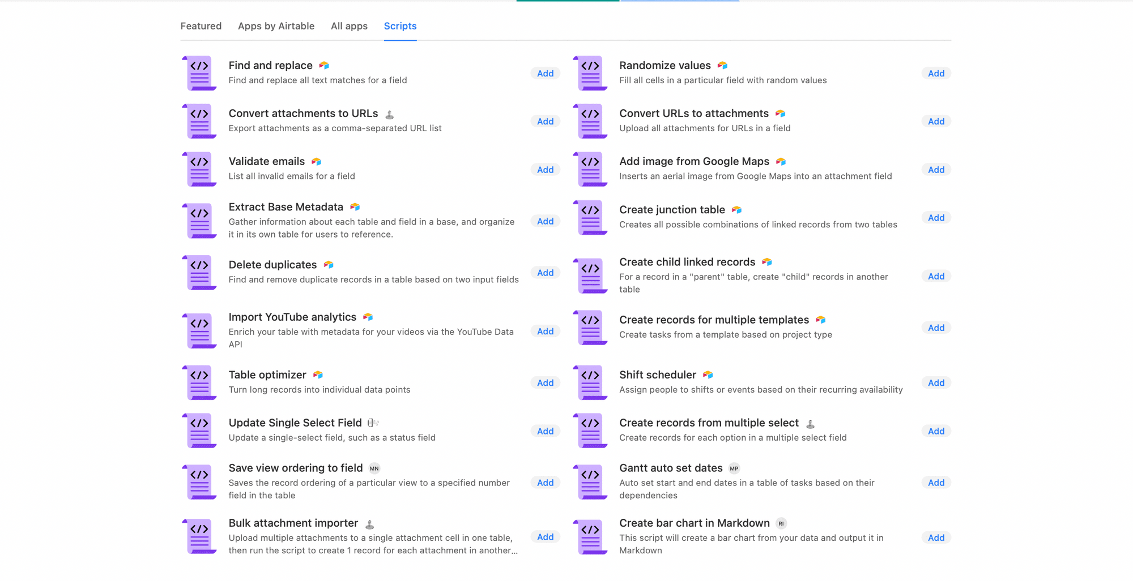
Task: Add the Randomize values script
Action: tap(936, 74)
